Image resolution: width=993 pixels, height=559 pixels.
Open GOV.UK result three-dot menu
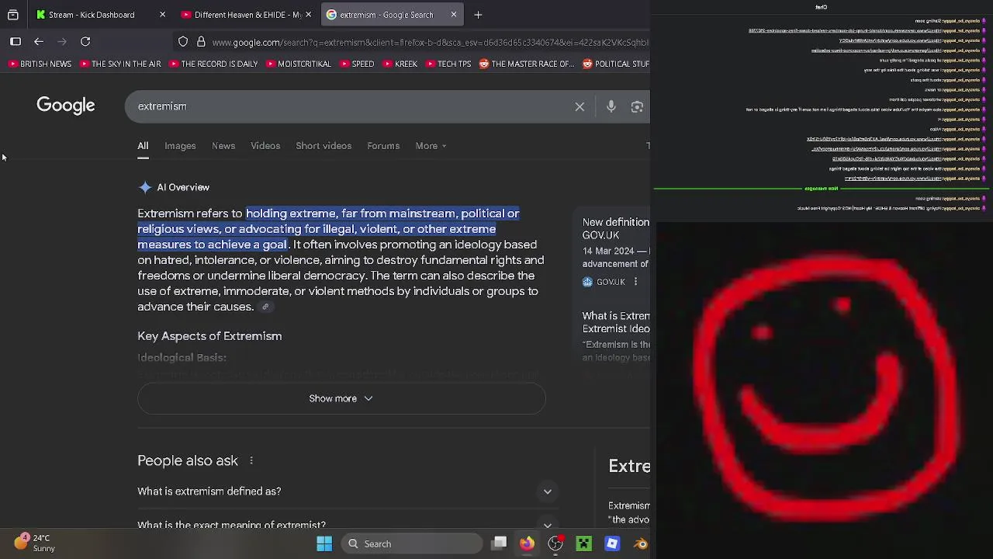pyautogui.click(x=635, y=282)
